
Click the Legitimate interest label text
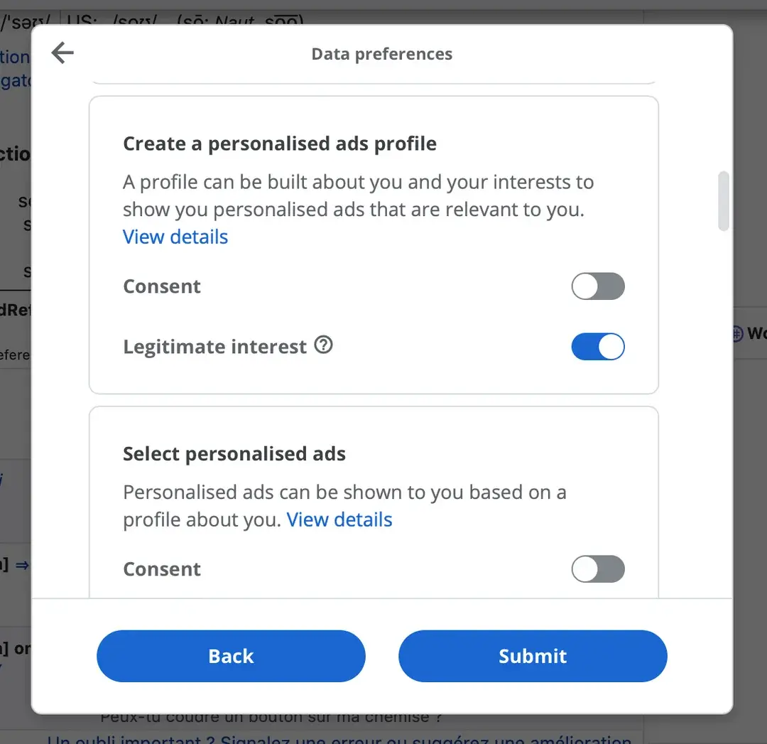(x=214, y=347)
